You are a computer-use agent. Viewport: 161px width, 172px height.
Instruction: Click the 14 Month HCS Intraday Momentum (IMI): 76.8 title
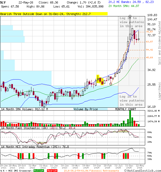[x=35, y=147]
